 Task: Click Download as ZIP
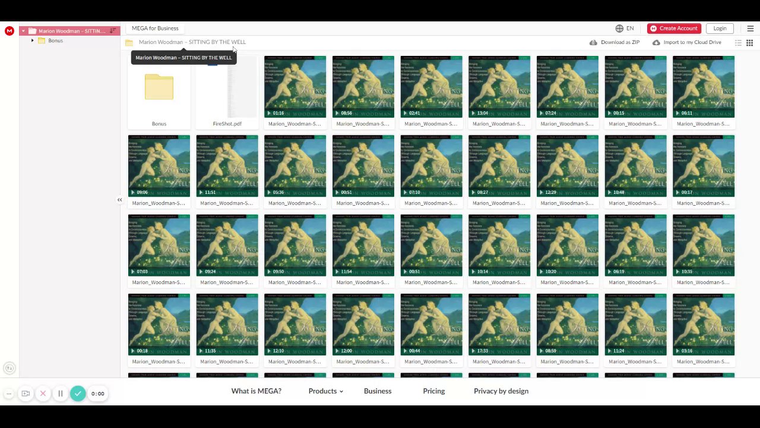pos(615,42)
